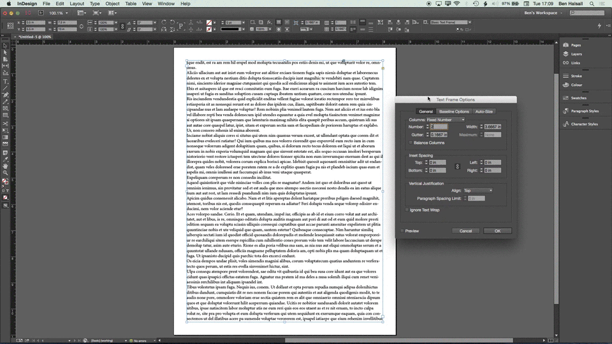The image size is (612, 344).
Task: Open the Type menu
Action: (x=95, y=4)
